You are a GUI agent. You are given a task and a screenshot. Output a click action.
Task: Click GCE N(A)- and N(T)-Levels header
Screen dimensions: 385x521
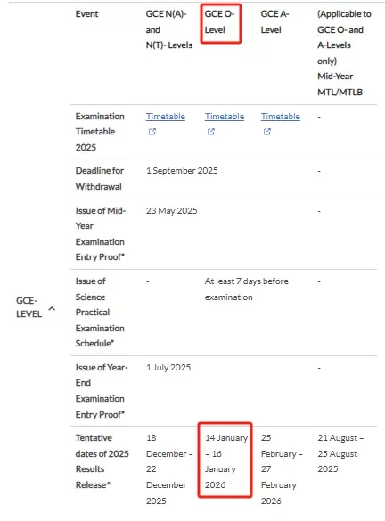(x=169, y=29)
